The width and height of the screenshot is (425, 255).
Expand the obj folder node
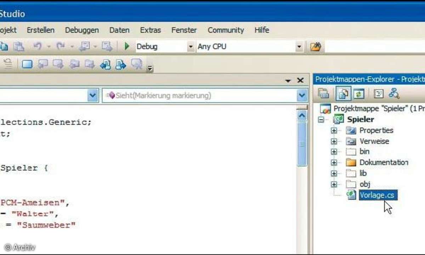pyautogui.click(x=334, y=185)
